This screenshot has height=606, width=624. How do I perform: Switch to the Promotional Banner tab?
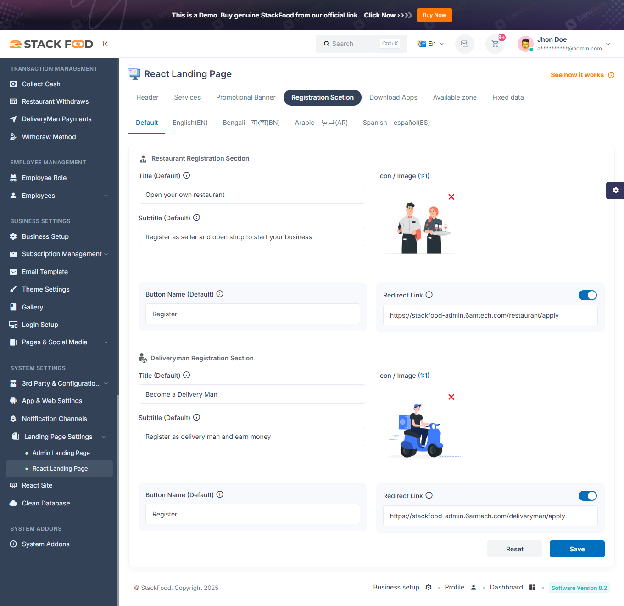245,97
